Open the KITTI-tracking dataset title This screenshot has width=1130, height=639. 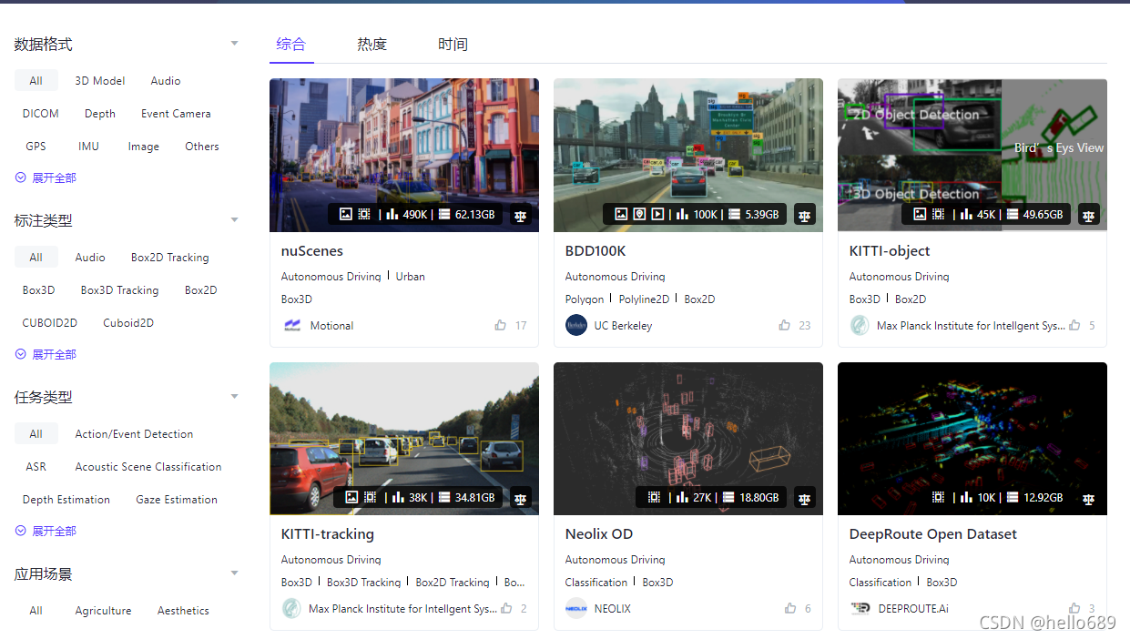(328, 533)
